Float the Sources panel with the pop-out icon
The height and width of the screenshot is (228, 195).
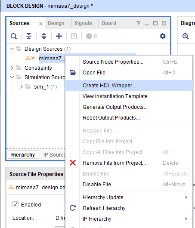coord(164,23)
